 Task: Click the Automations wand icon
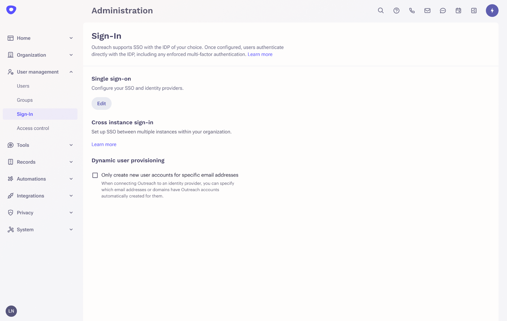[x=10, y=179]
